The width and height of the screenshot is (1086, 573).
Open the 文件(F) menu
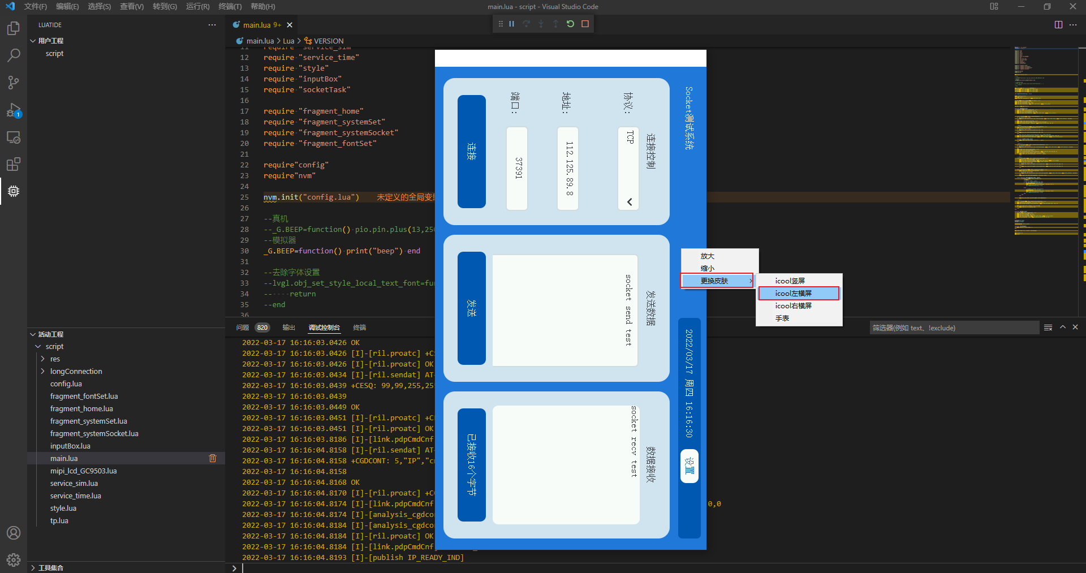[36, 6]
